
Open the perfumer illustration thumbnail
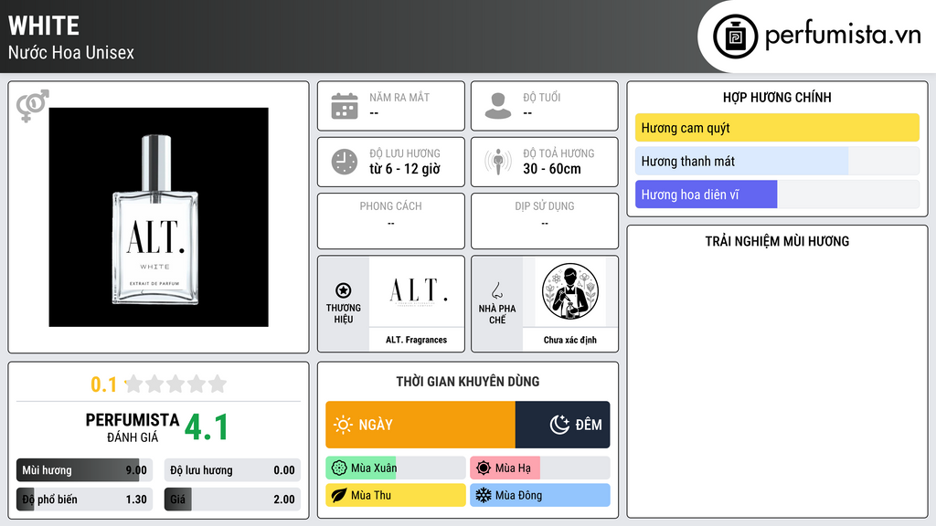[570, 291]
